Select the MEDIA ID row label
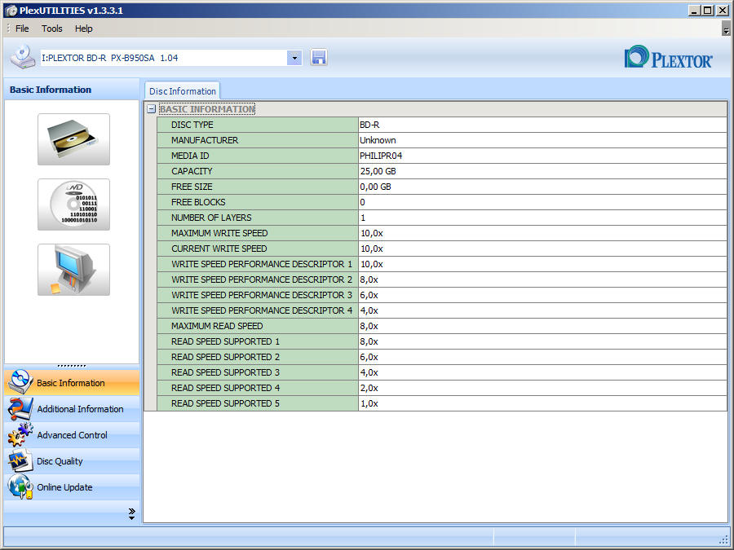Viewport: 734px width, 550px height. point(190,156)
